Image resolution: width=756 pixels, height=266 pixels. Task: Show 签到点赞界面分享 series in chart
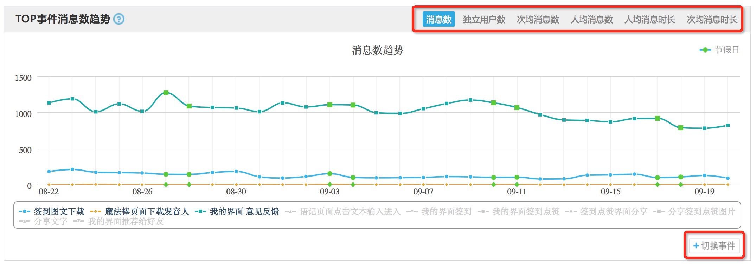click(614, 212)
